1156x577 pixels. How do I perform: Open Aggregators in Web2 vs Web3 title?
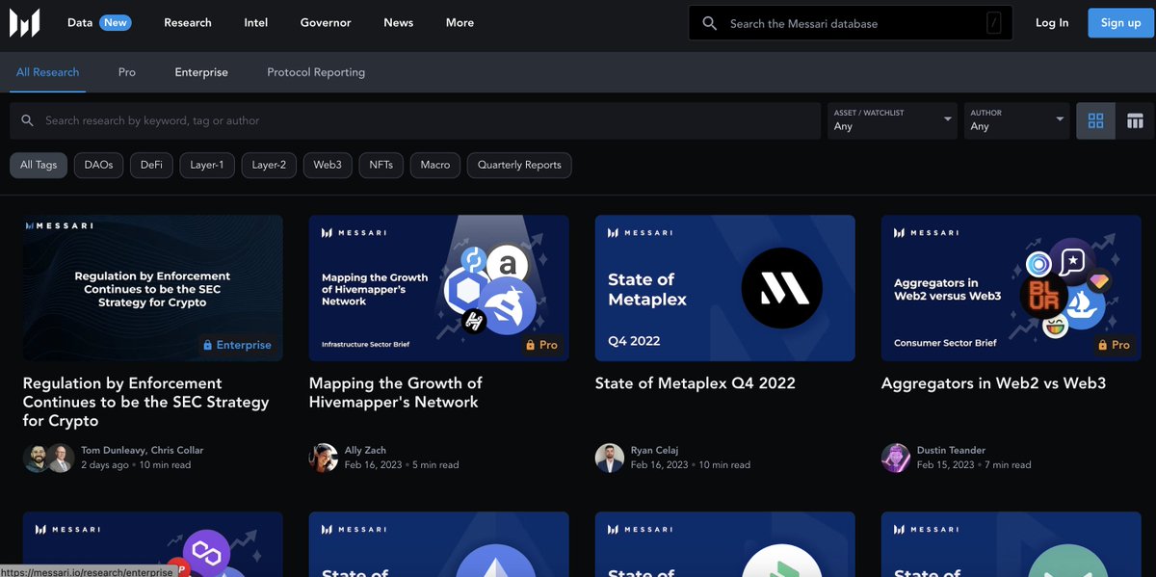[993, 383]
